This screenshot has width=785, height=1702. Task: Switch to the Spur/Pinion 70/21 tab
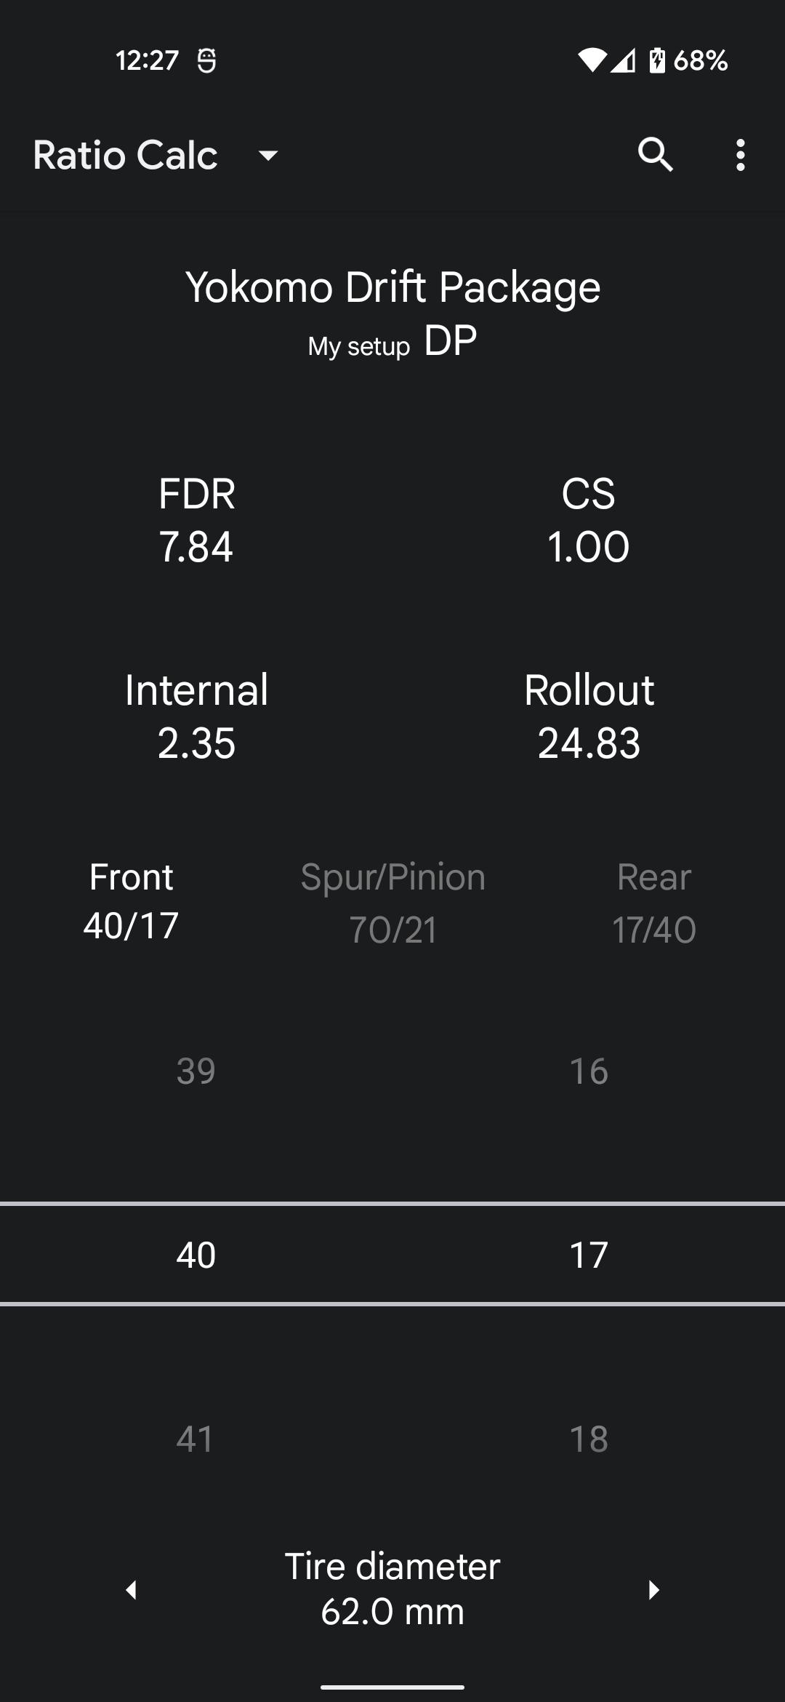(x=392, y=902)
